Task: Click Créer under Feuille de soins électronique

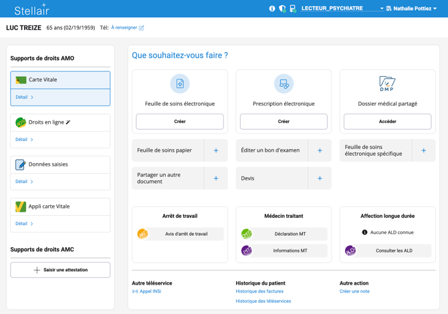Action: click(x=180, y=122)
